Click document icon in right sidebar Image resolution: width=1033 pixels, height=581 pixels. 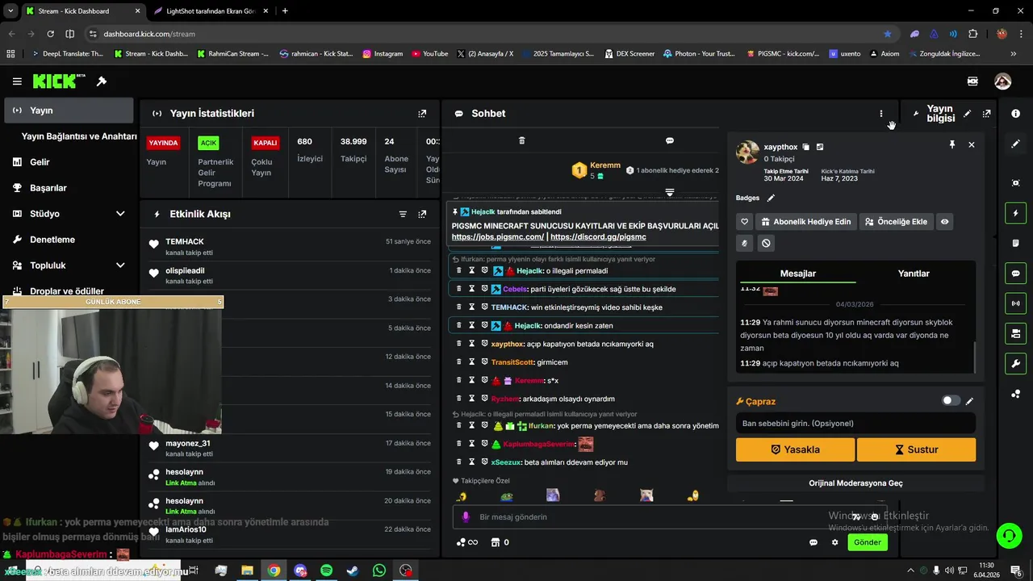pos(1015,243)
